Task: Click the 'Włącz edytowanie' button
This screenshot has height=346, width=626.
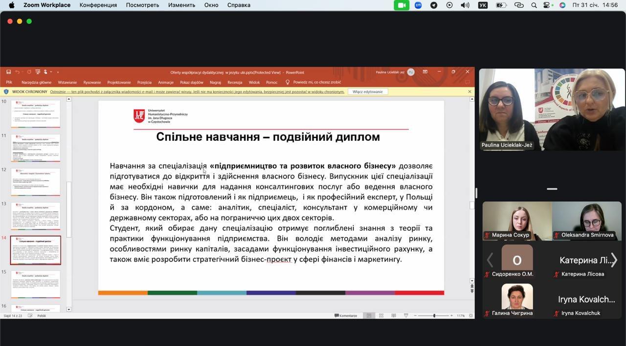Action: 368,91
